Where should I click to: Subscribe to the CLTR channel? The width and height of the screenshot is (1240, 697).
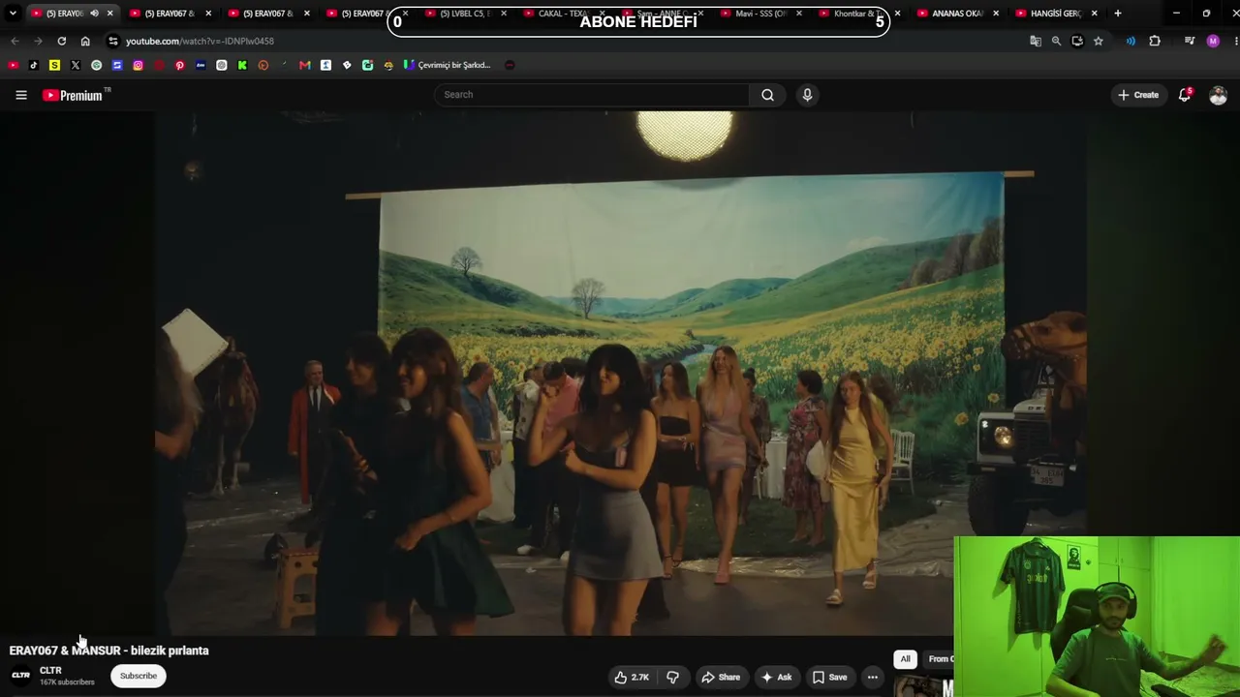pos(139,676)
